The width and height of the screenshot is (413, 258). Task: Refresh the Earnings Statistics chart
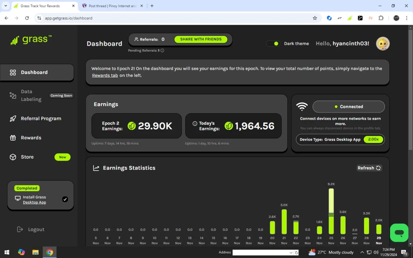click(369, 168)
